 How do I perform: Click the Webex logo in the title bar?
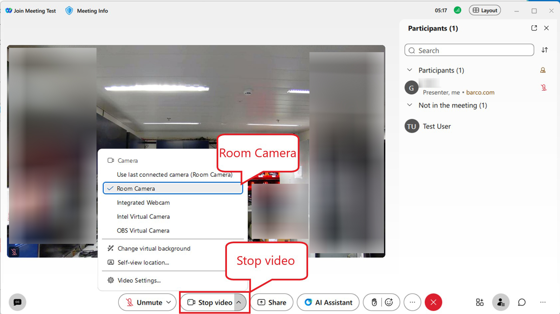point(9,11)
